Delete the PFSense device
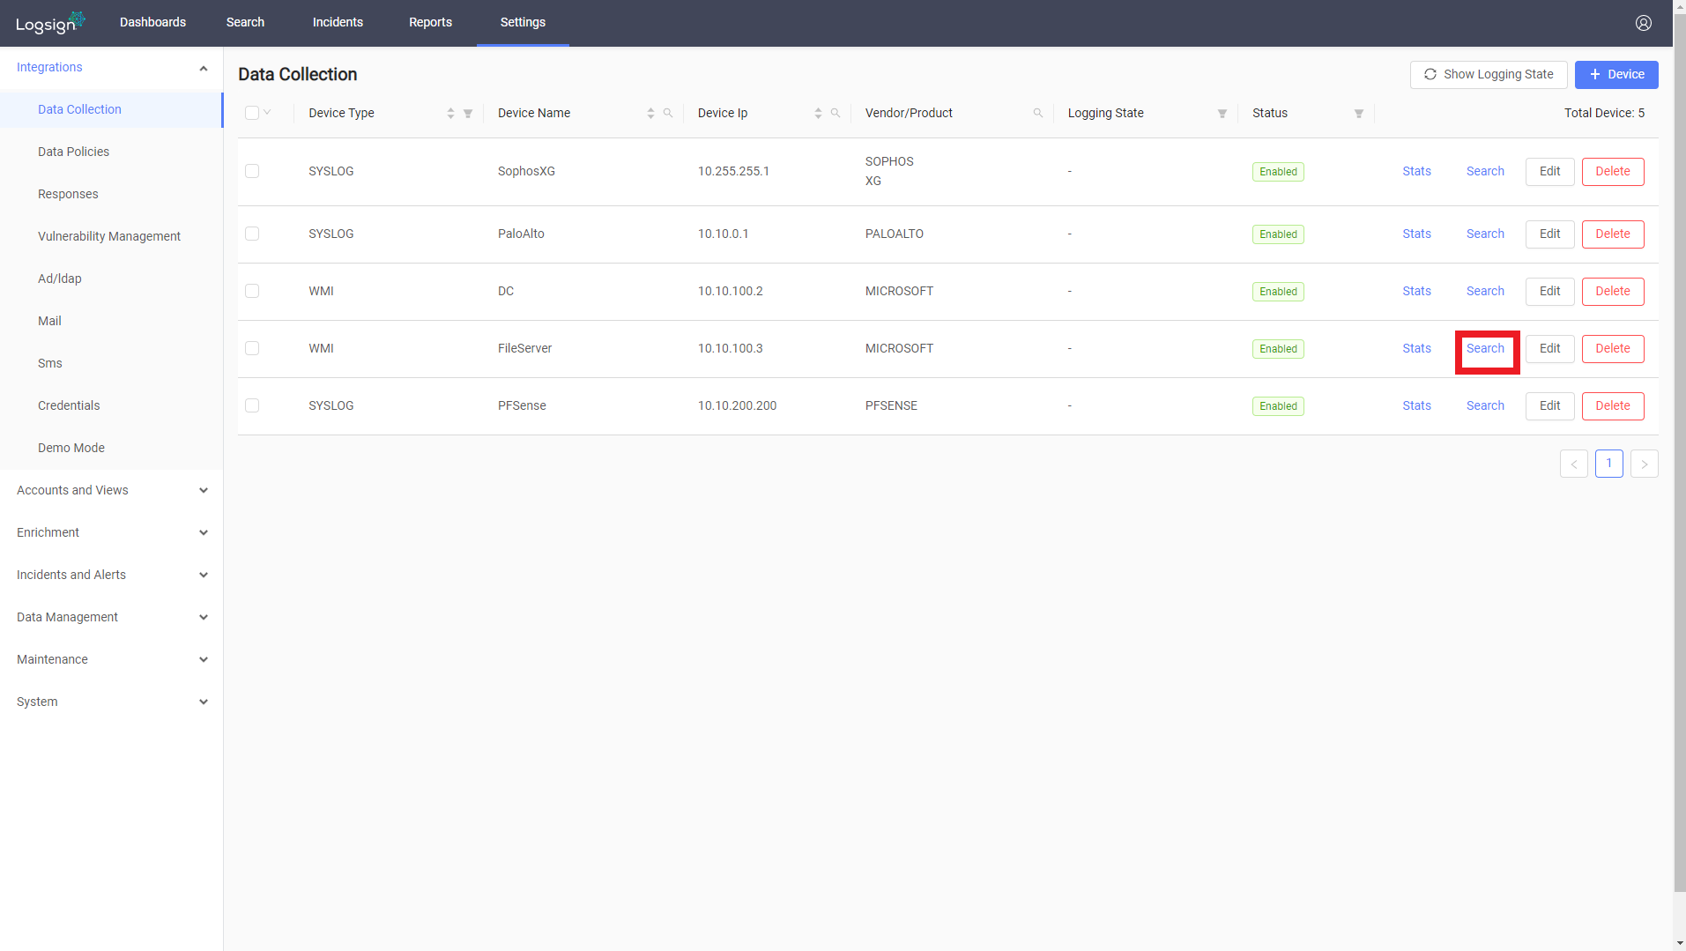This screenshot has width=1686, height=951. point(1612,406)
